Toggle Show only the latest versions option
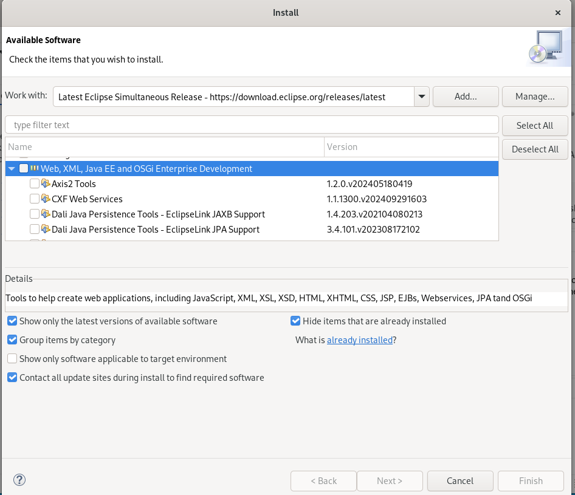The image size is (575, 495). point(12,321)
